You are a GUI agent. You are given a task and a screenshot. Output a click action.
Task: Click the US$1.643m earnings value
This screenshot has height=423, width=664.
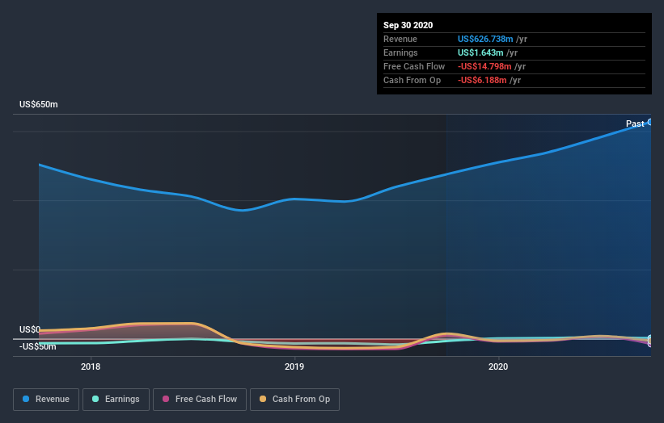tap(480, 52)
